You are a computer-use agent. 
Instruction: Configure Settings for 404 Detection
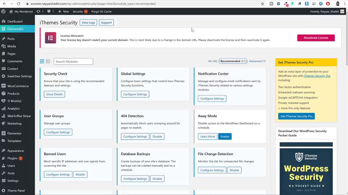(x=135, y=136)
